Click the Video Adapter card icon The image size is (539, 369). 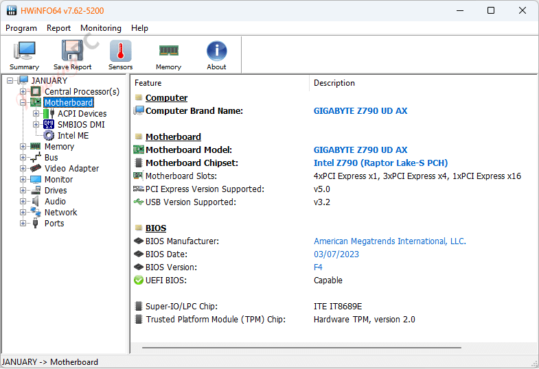pyautogui.click(x=36, y=168)
